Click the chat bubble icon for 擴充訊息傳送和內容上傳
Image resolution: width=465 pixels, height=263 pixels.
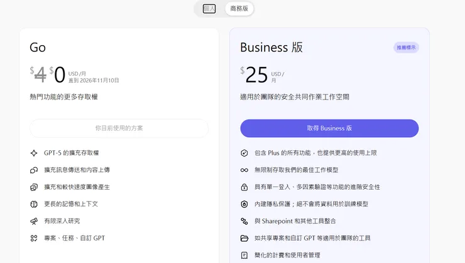(x=34, y=170)
